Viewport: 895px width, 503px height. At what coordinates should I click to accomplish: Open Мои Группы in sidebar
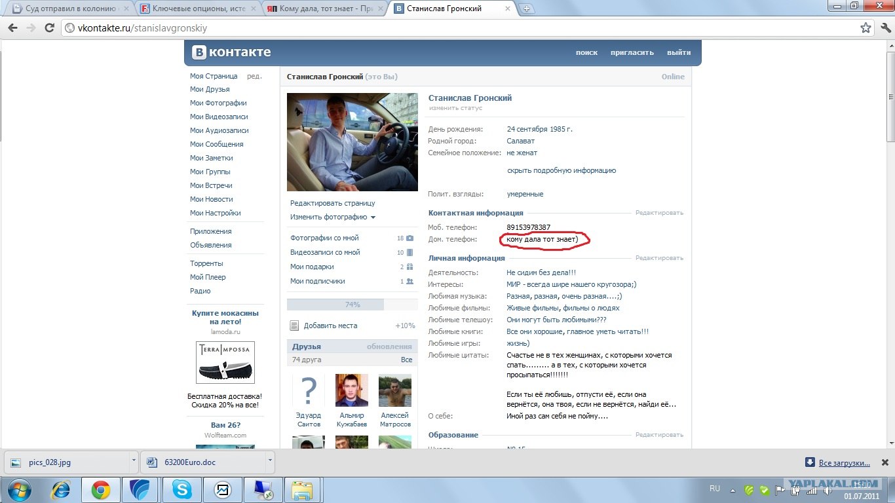210,172
